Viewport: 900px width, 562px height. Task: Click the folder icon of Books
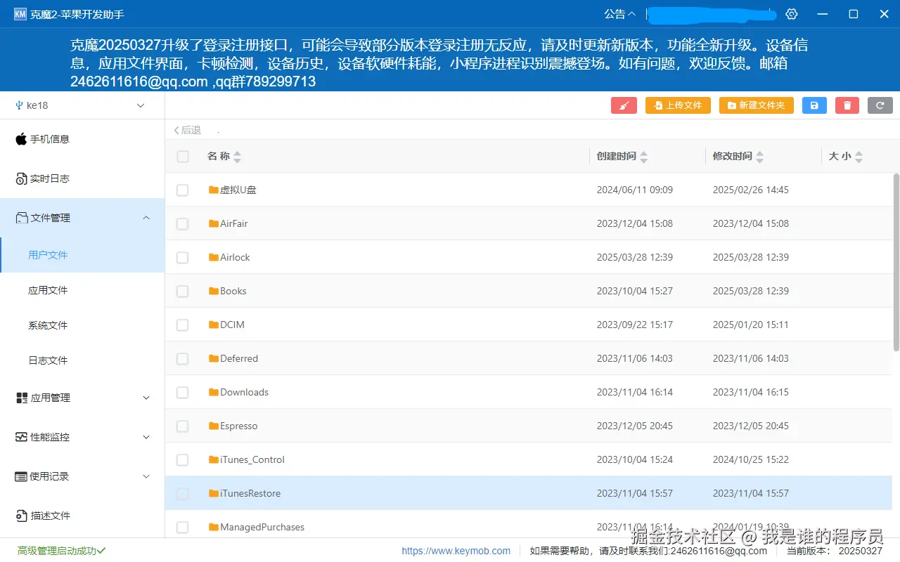[214, 291]
